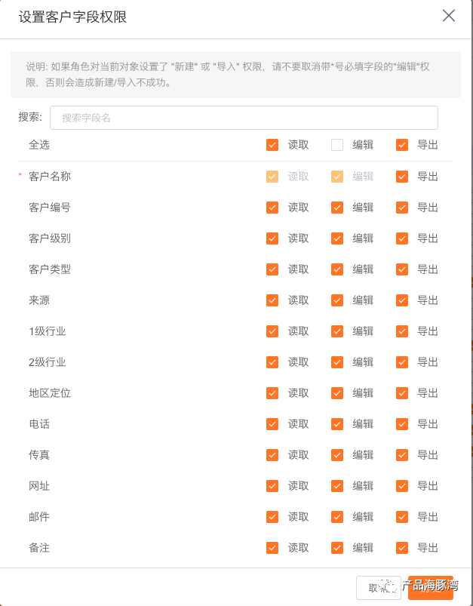Uncheck 读取 for 客户编号
This screenshot has height=606, width=473.
click(272, 208)
